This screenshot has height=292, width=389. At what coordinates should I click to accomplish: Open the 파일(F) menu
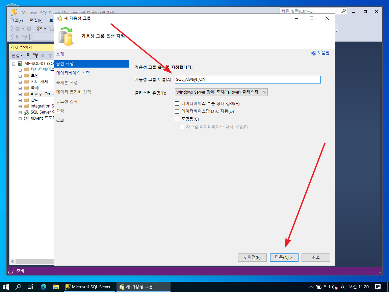click(x=17, y=20)
